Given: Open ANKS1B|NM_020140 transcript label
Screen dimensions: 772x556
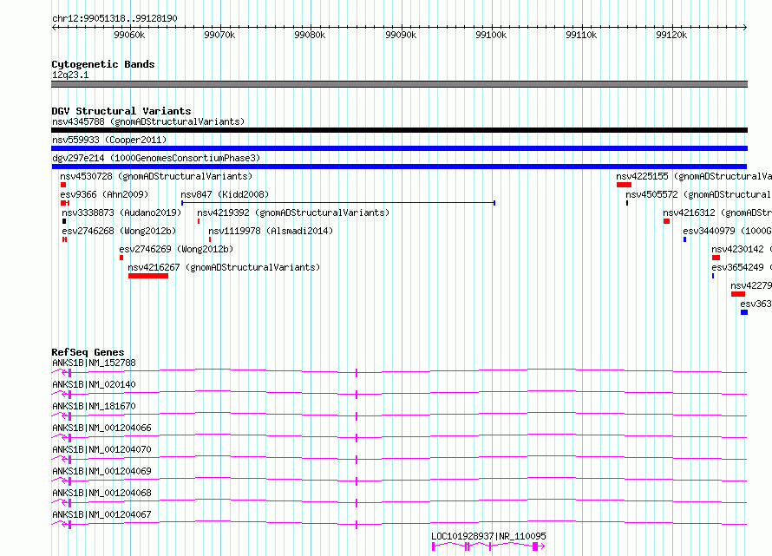Looking at the screenshot, I should coord(94,384).
